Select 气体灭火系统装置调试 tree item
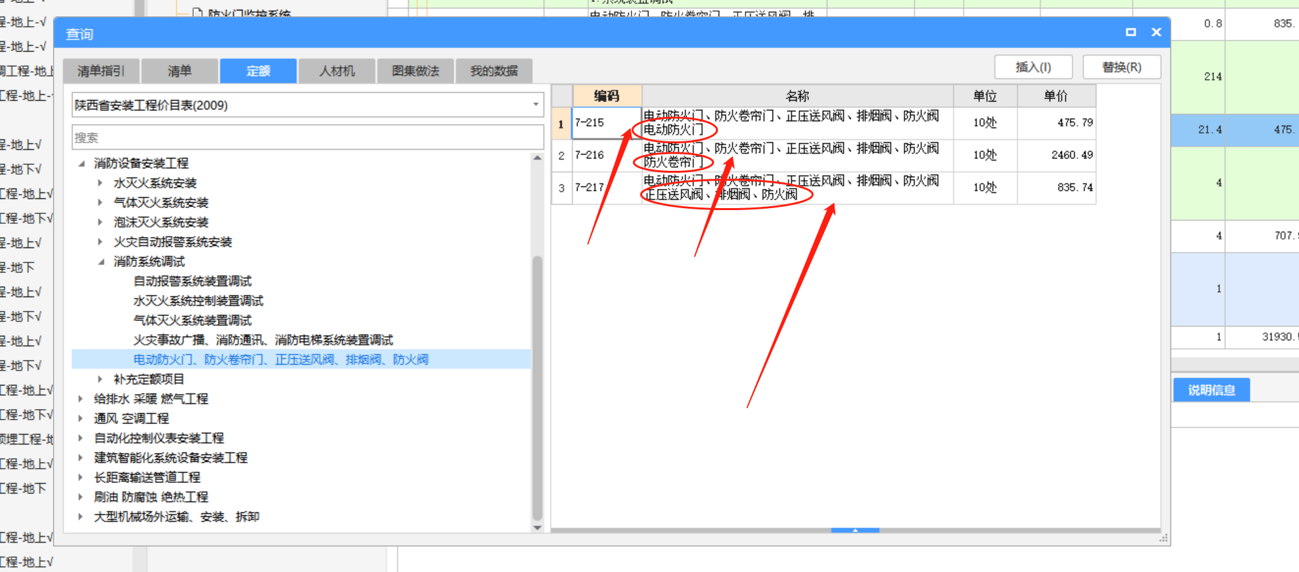 [193, 320]
